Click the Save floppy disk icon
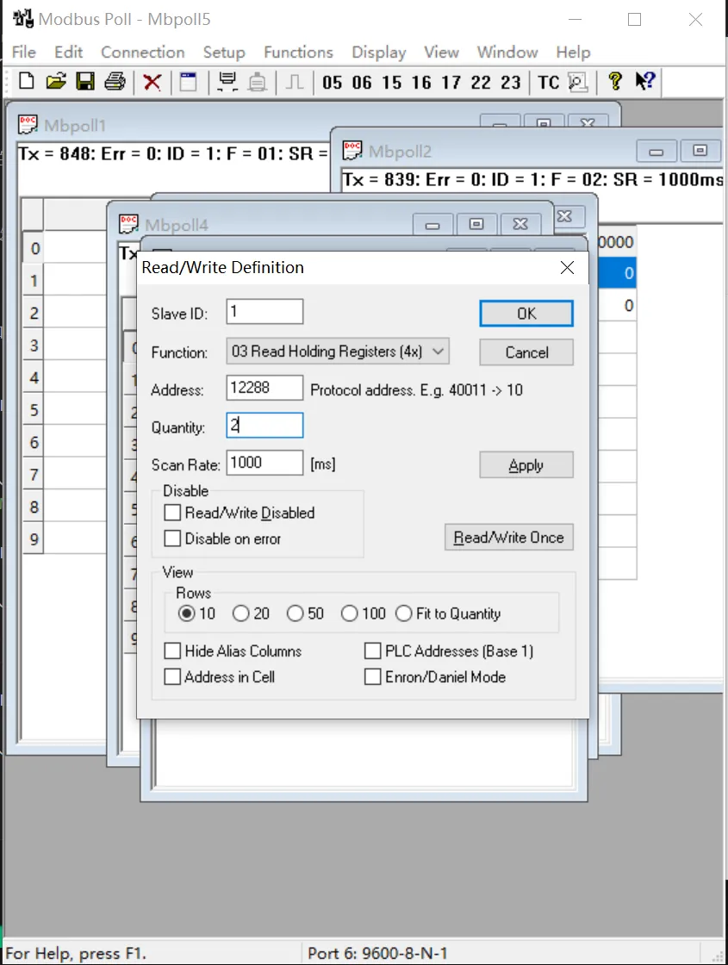 click(85, 81)
